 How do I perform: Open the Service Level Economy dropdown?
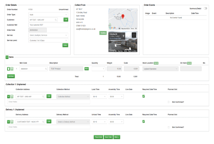click(48, 40)
